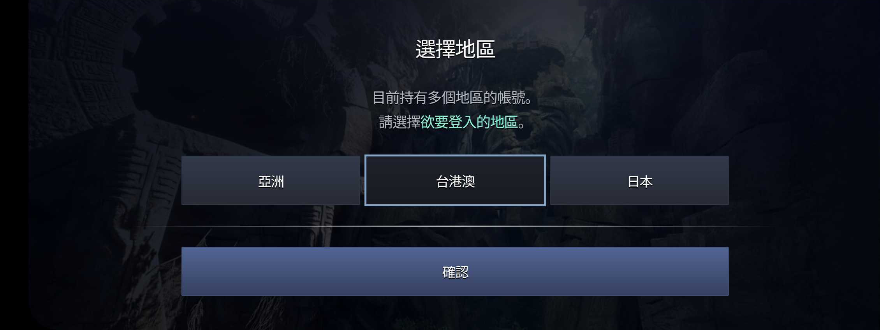Viewport: 880px width, 330px height.
Task: Click the rightmost region button
Action: tap(639, 181)
